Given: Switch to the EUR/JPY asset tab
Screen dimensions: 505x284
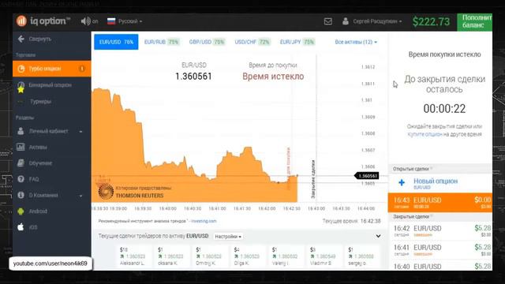Looking at the screenshot, I should click(297, 42).
